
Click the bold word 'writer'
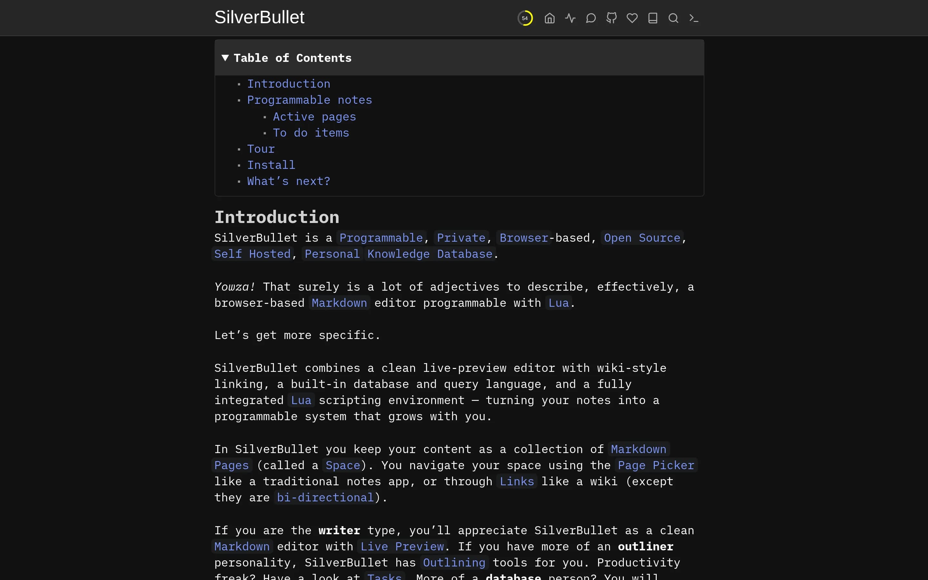(x=339, y=530)
